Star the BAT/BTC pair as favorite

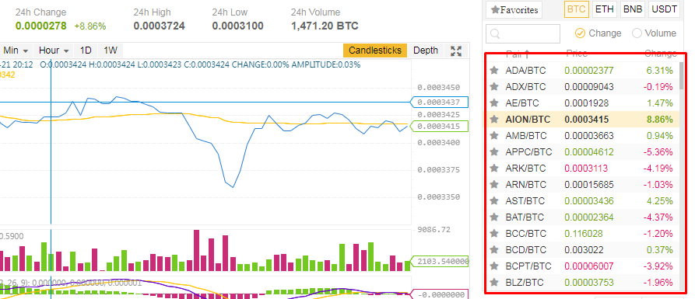point(493,217)
